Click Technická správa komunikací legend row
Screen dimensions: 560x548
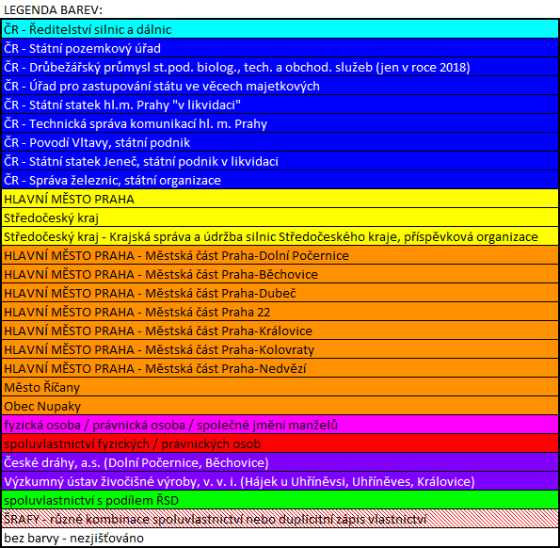(280, 123)
